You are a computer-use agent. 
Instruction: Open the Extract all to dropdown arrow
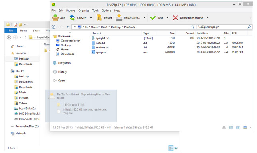coord(145,18)
